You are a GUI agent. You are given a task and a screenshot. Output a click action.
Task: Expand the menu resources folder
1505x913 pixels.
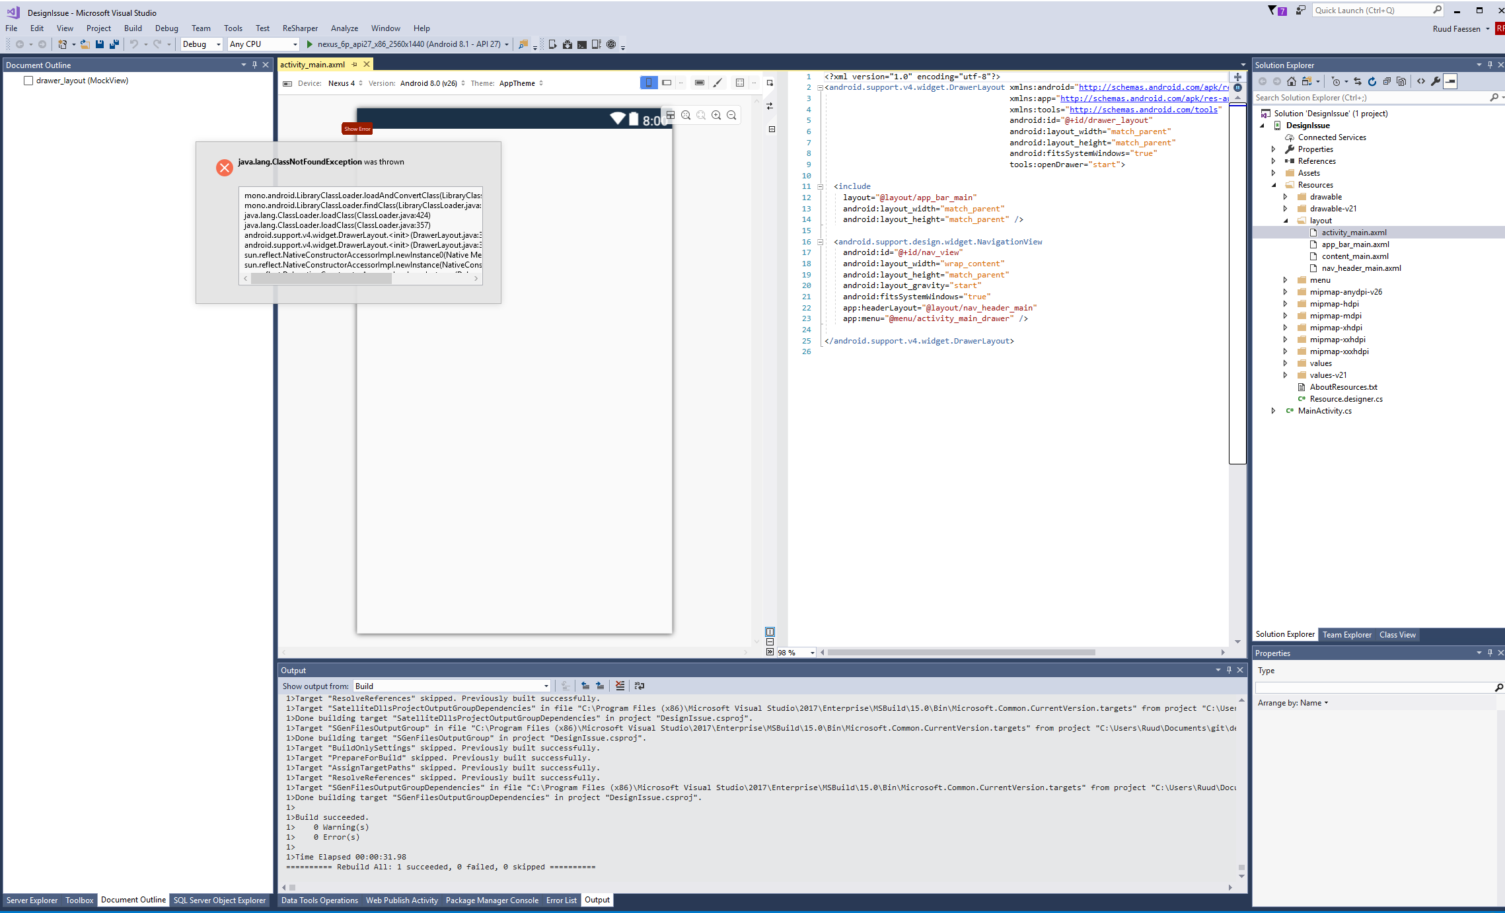1285,280
